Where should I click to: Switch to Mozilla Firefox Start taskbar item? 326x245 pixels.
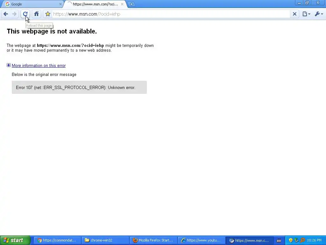pos(153,240)
